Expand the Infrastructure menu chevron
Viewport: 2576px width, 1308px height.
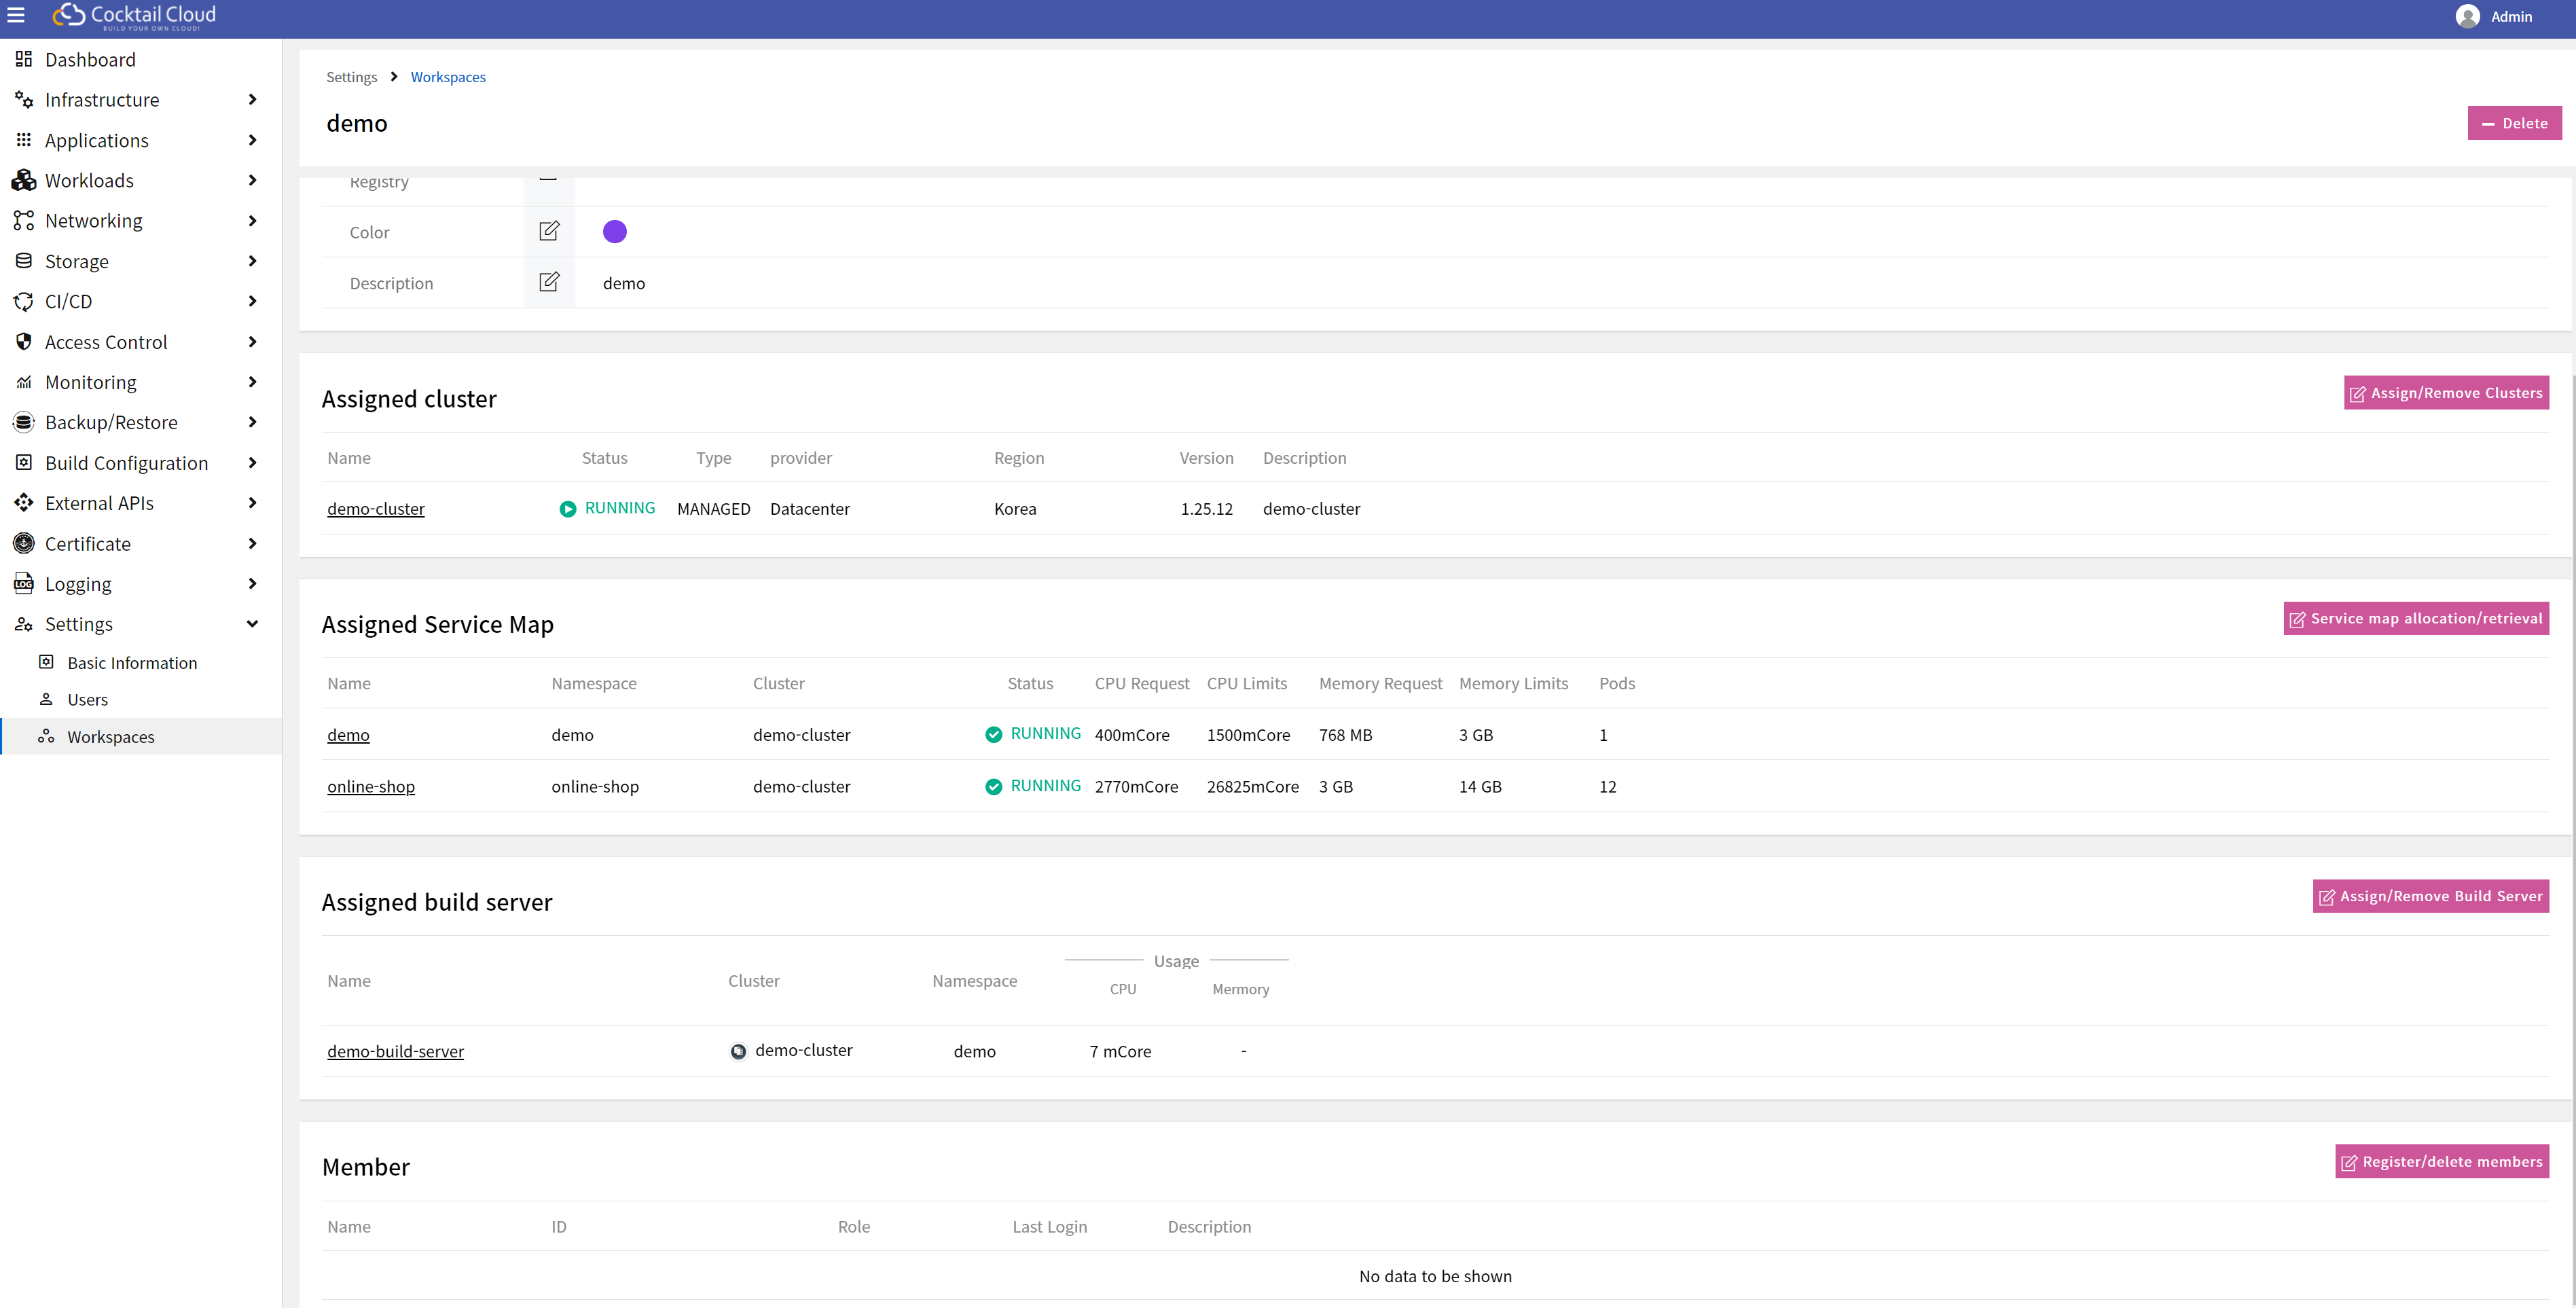click(252, 99)
